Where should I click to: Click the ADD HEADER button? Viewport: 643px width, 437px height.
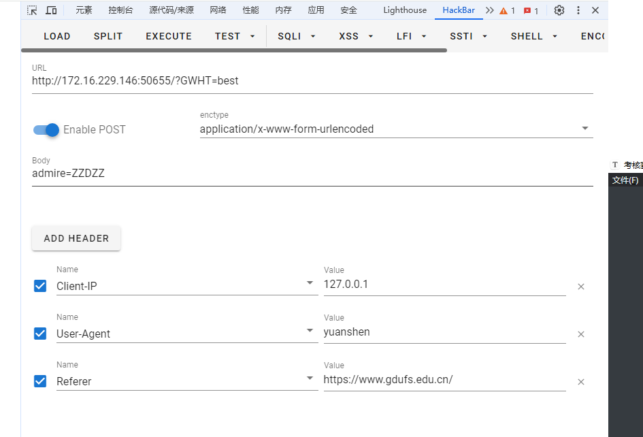[76, 238]
